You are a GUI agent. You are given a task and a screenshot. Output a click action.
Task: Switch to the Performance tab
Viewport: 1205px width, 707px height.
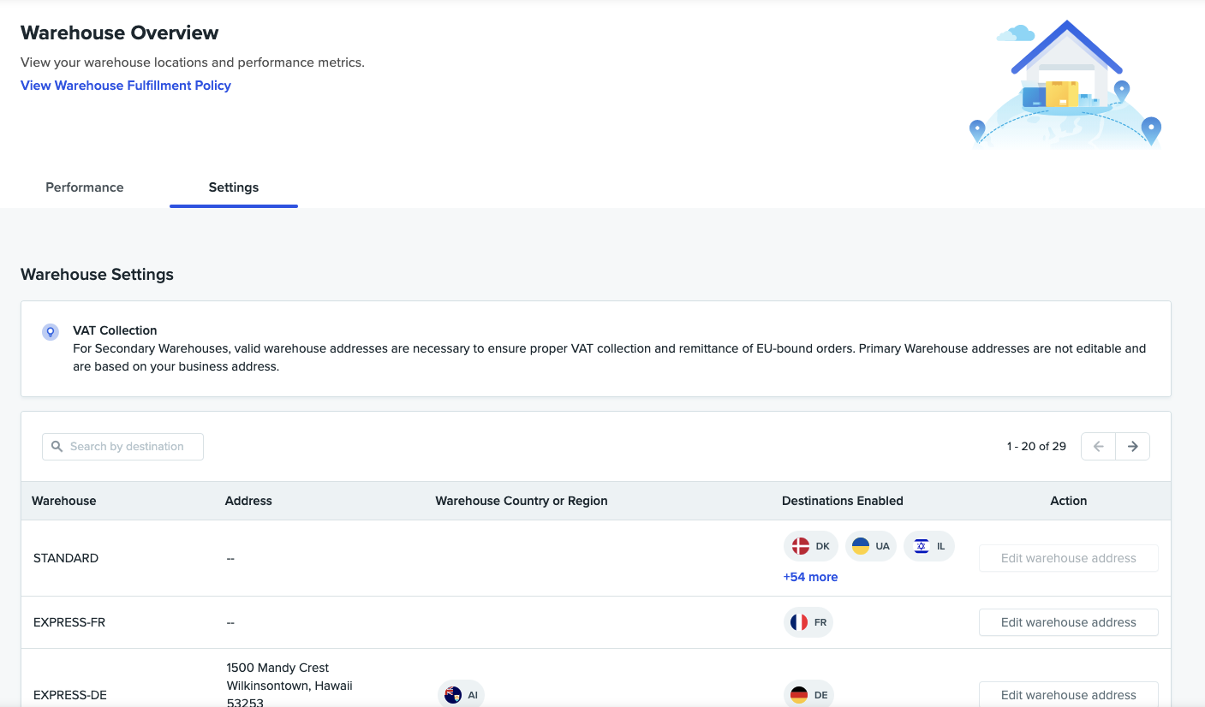(85, 187)
